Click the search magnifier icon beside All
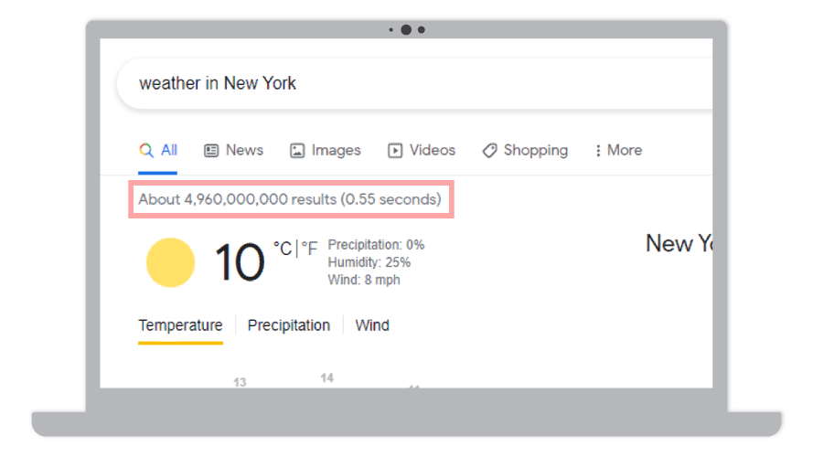 coord(146,150)
